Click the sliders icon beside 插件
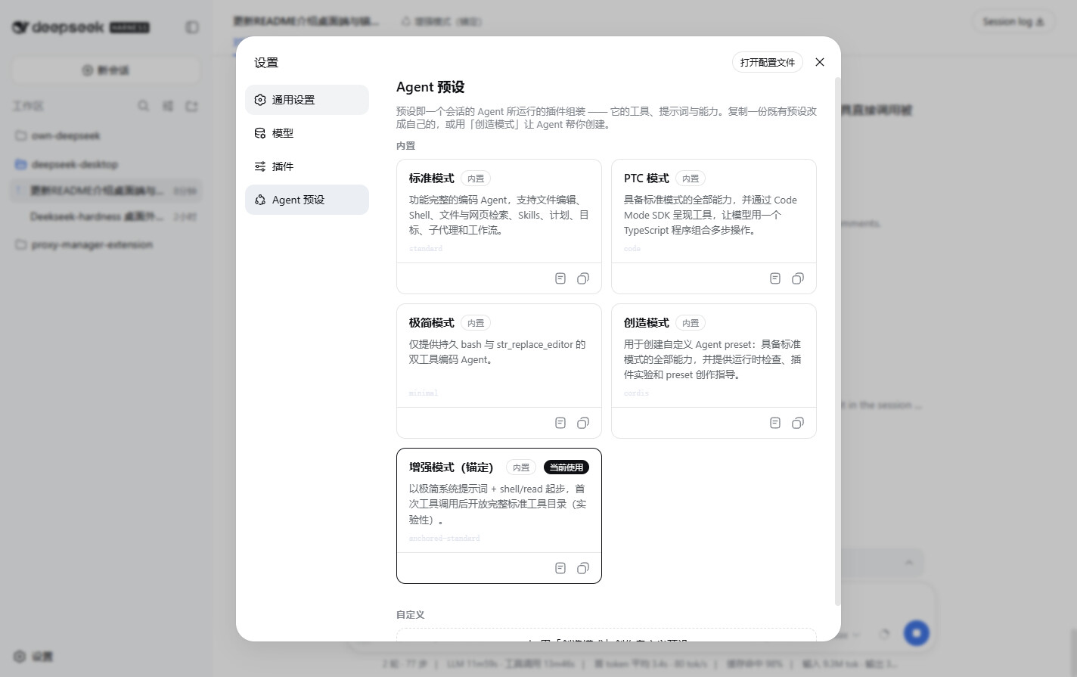The height and width of the screenshot is (677, 1077). (x=260, y=166)
